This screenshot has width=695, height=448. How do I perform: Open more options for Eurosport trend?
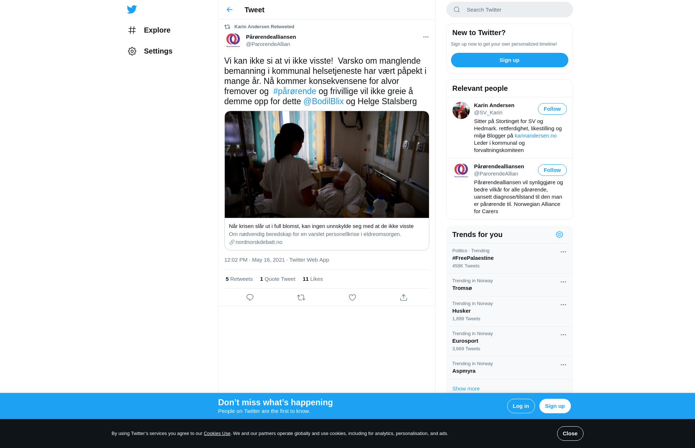tap(563, 335)
